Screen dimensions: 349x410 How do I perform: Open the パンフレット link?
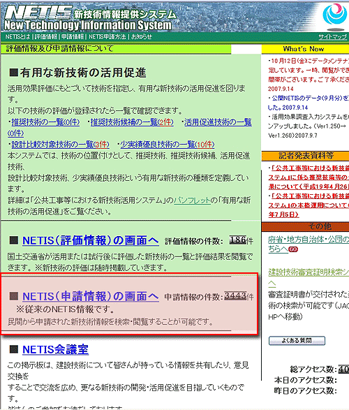[192, 200]
